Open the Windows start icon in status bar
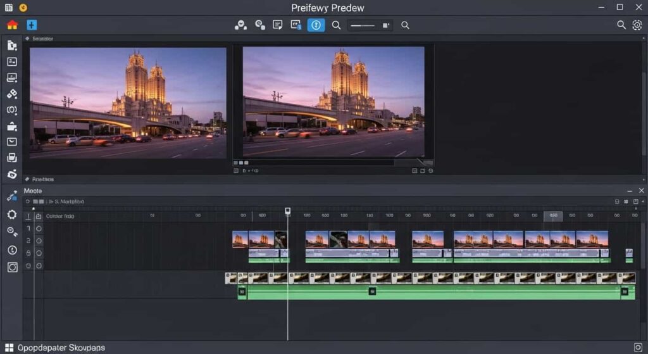The image size is (648, 354). [9, 348]
